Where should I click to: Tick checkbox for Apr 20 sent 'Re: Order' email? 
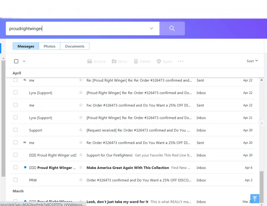click(x=15, y=142)
